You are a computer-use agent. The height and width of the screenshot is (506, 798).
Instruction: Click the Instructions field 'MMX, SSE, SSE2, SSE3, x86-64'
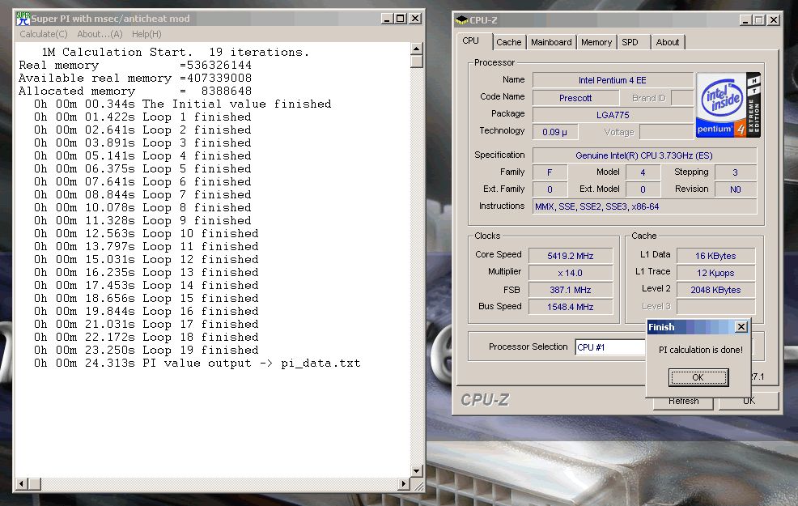(644, 206)
